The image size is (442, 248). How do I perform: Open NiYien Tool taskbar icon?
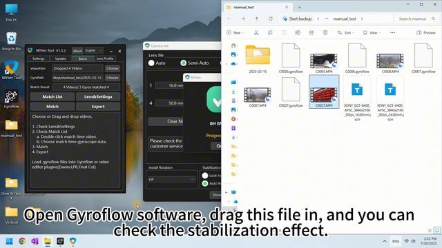(73, 241)
